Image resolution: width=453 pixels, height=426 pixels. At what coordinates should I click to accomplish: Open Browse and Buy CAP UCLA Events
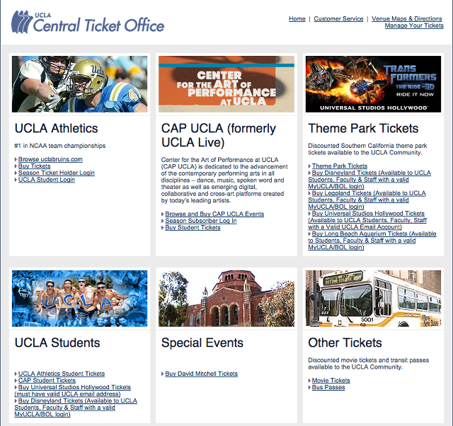[214, 214]
